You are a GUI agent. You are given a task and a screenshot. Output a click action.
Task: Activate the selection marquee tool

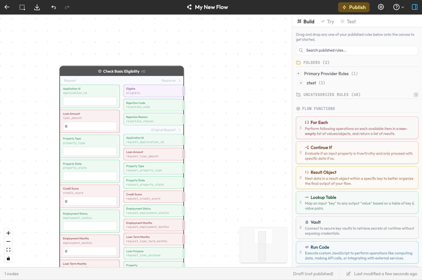click(x=22, y=7)
